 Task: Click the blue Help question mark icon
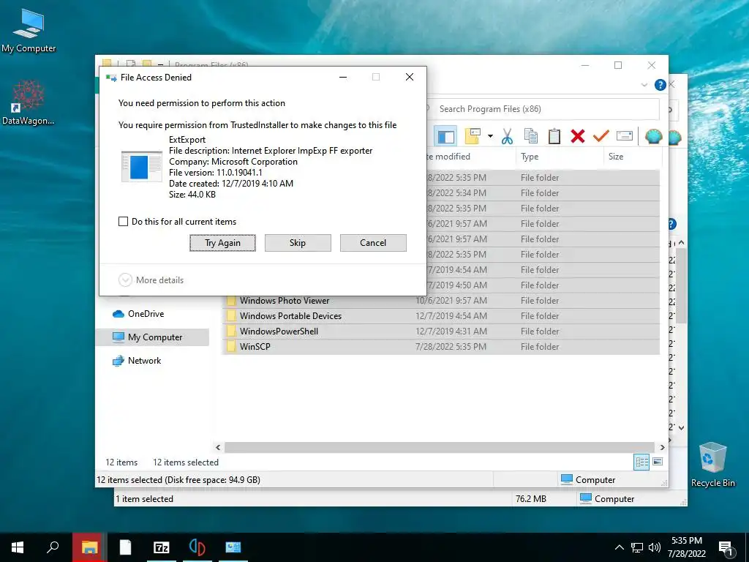pos(660,85)
